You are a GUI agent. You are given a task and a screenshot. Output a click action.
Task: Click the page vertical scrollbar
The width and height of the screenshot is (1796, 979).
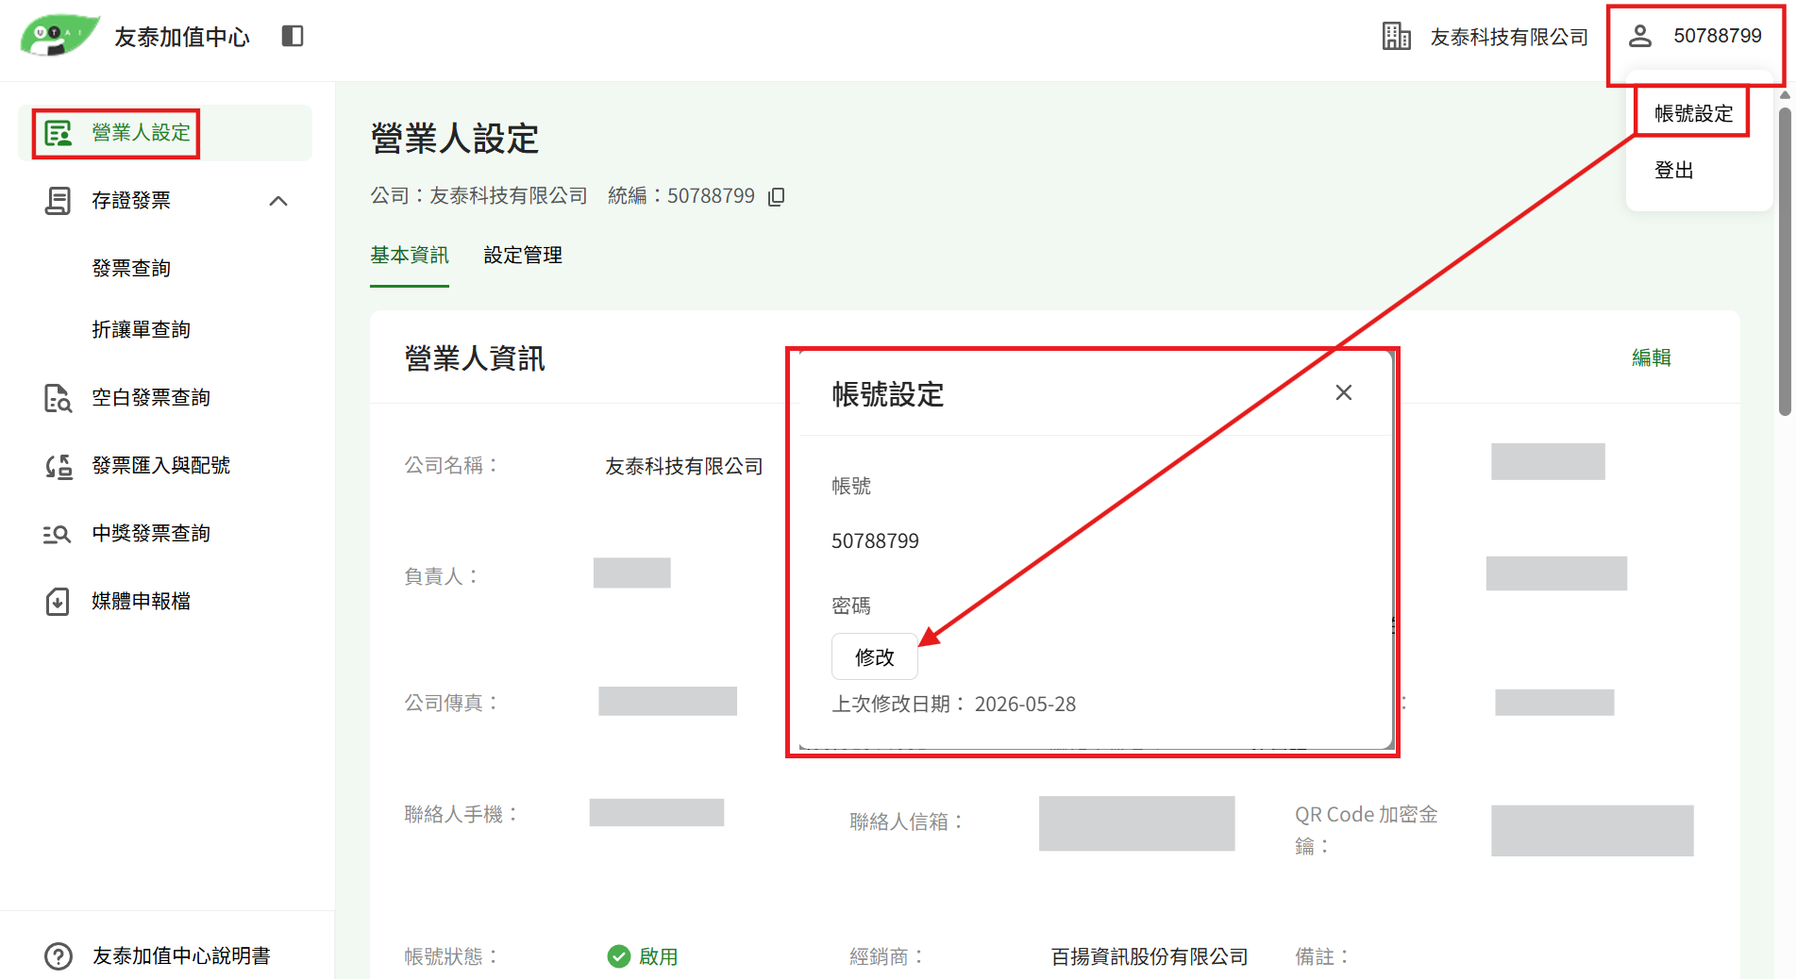click(x=1785, y=259)
